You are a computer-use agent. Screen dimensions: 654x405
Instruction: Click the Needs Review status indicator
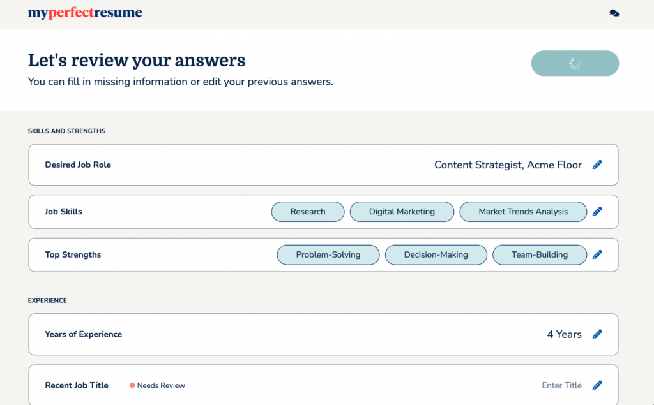157,385
